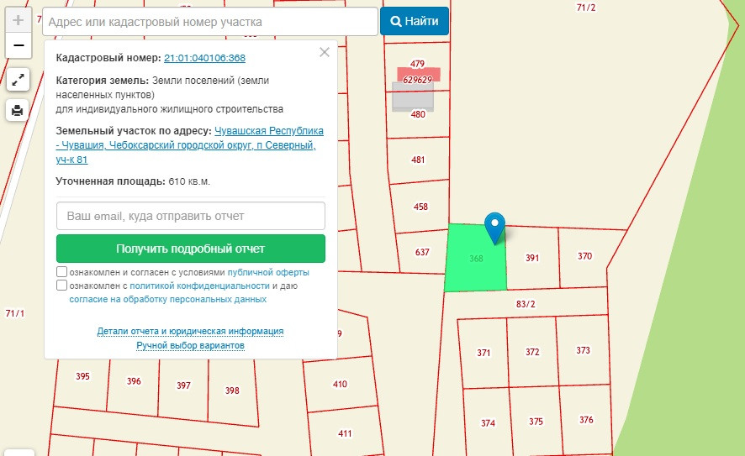Toggle fullscreen map view
The width and height of the screenshot is (745, 456).
point(18,80)
